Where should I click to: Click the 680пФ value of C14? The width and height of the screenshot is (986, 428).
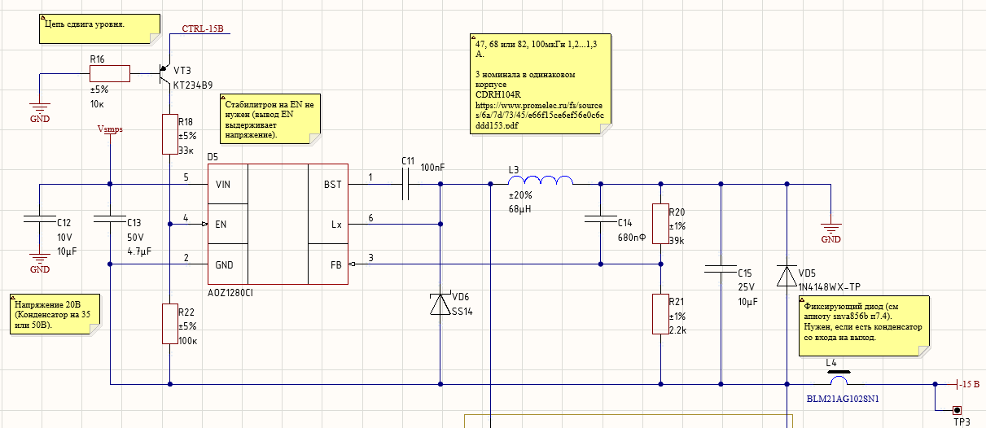point(632,238)
